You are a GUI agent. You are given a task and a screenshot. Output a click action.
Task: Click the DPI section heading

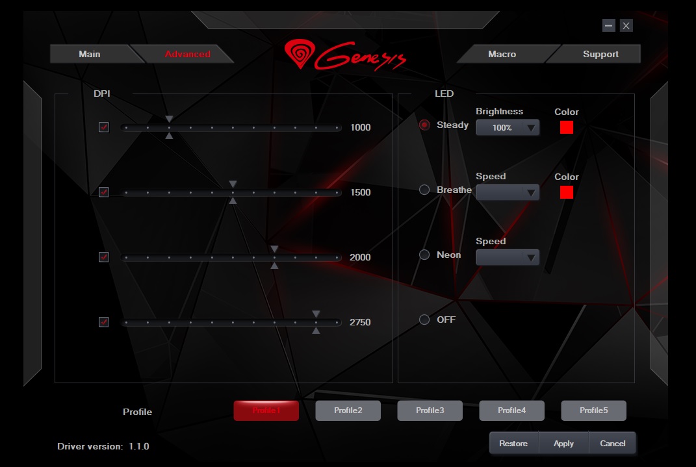pos(101,94)
